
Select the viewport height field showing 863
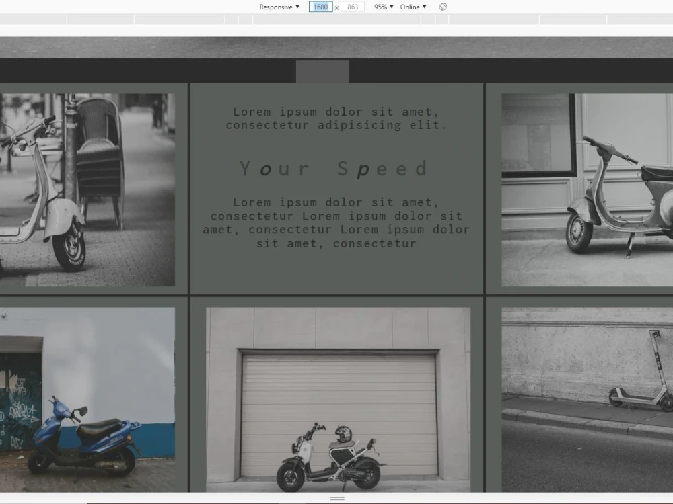tap(353, 7)
